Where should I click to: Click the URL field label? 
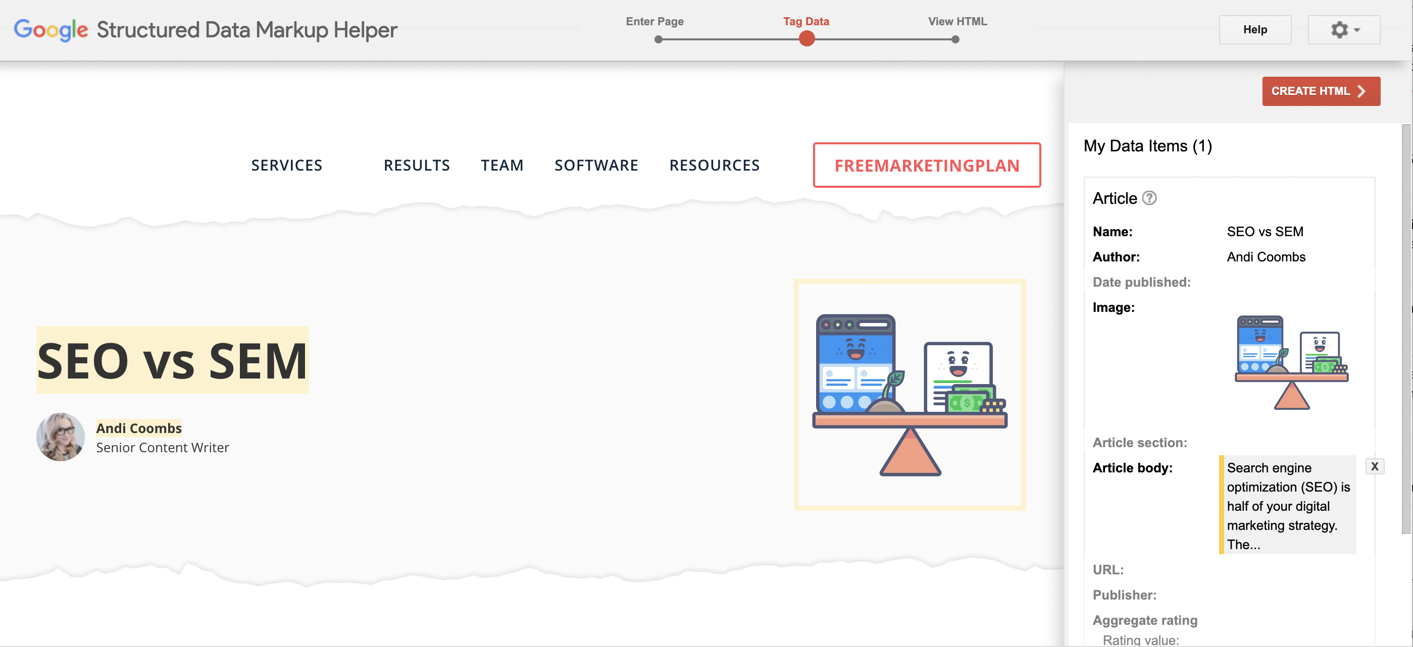pyautogui.click(x=1108, y=570)
